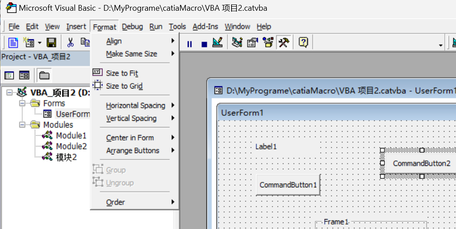Expand the Align submenu
This screenshot has width=456, height=229.
(x=135, y=41)
